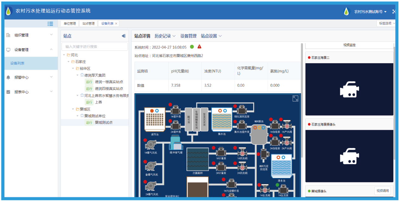
Task: Click the 1#计量泵 metering pump icon
Action: click(221, 152)
